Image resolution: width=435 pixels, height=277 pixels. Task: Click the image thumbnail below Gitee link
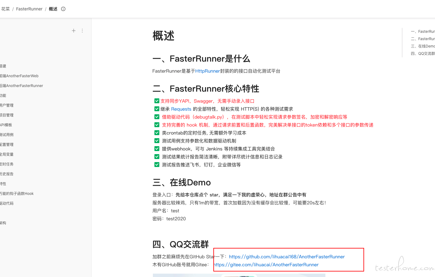(x=239, y=275)
